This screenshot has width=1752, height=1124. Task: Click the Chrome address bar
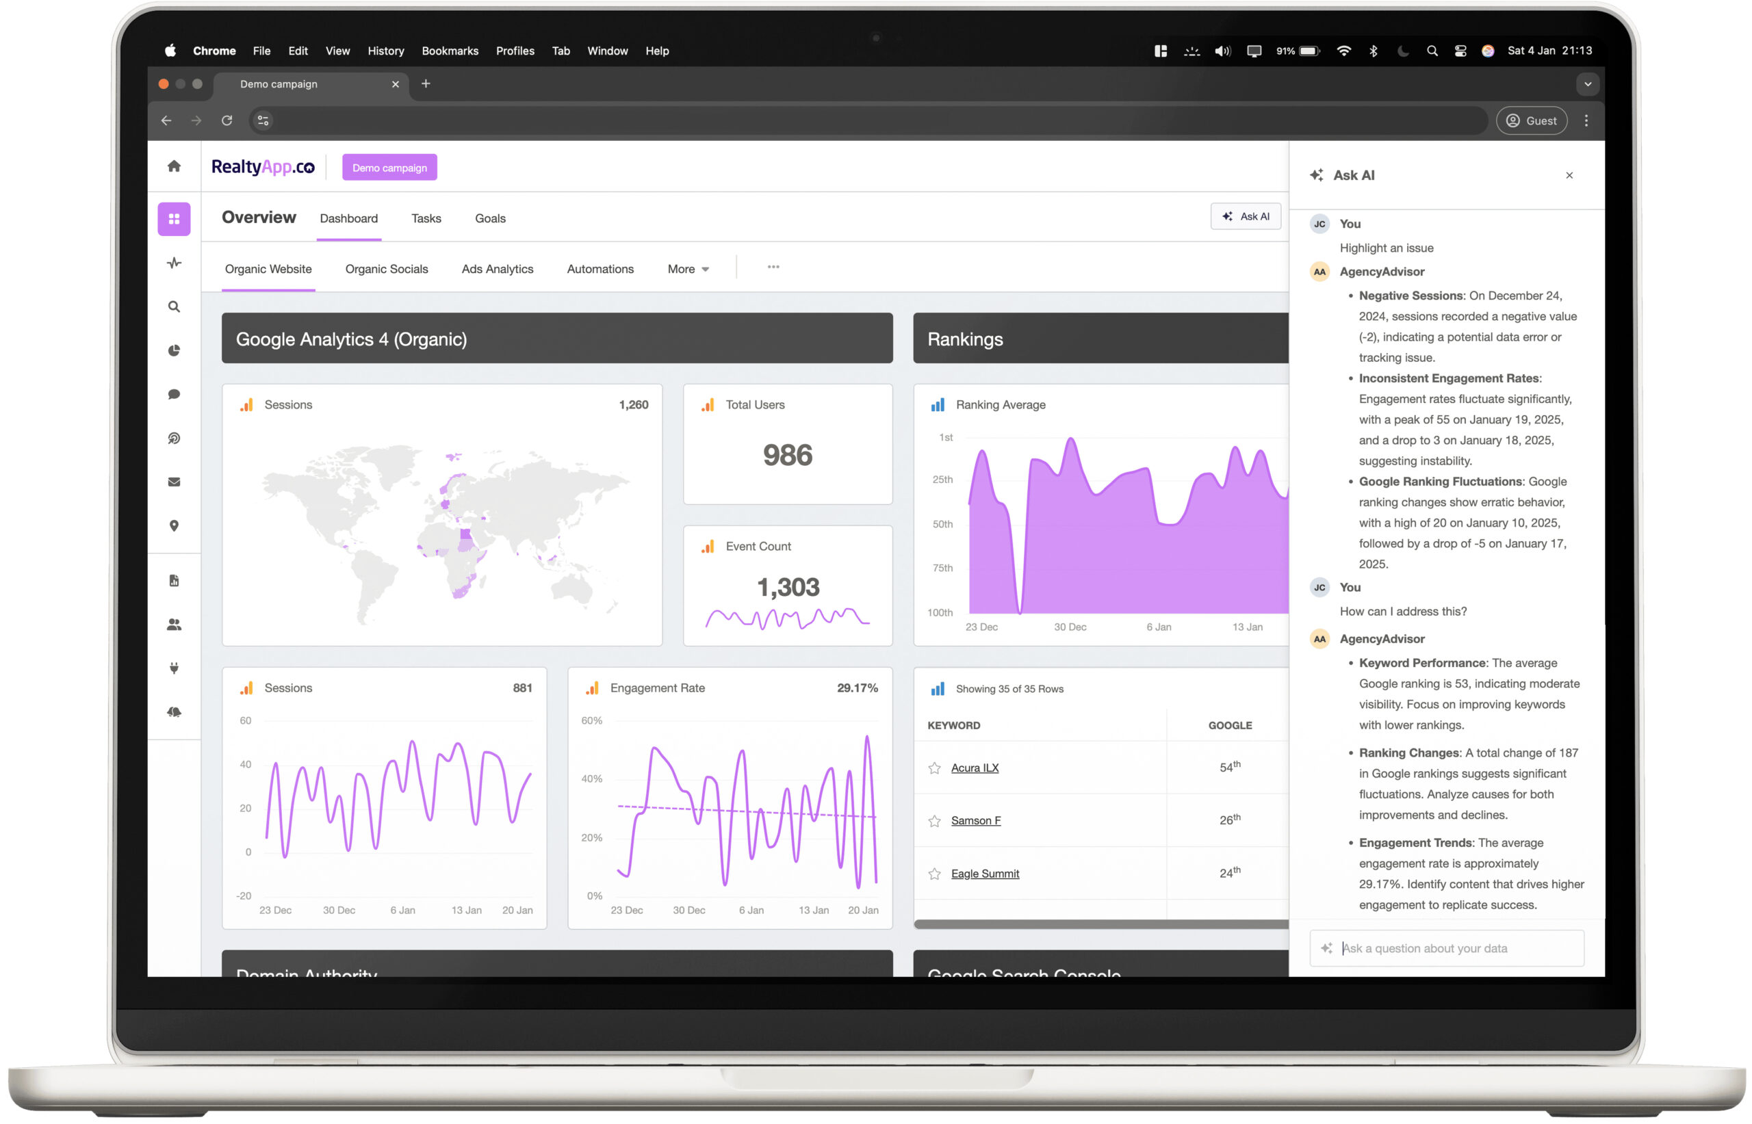pyautogui.click(x=867, y=120)
